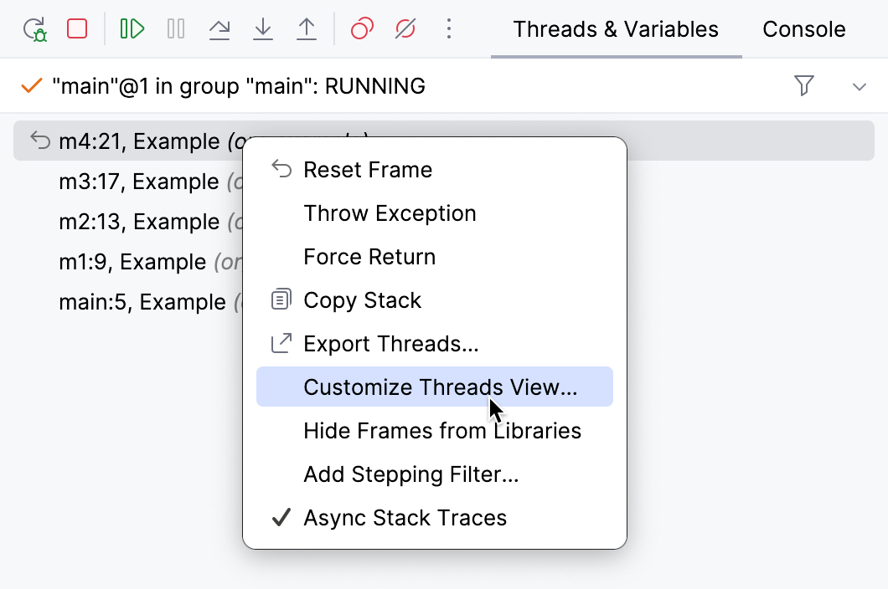Mute all breakpoints
This screenshot has height=589, width=888.
click(405, 28)
